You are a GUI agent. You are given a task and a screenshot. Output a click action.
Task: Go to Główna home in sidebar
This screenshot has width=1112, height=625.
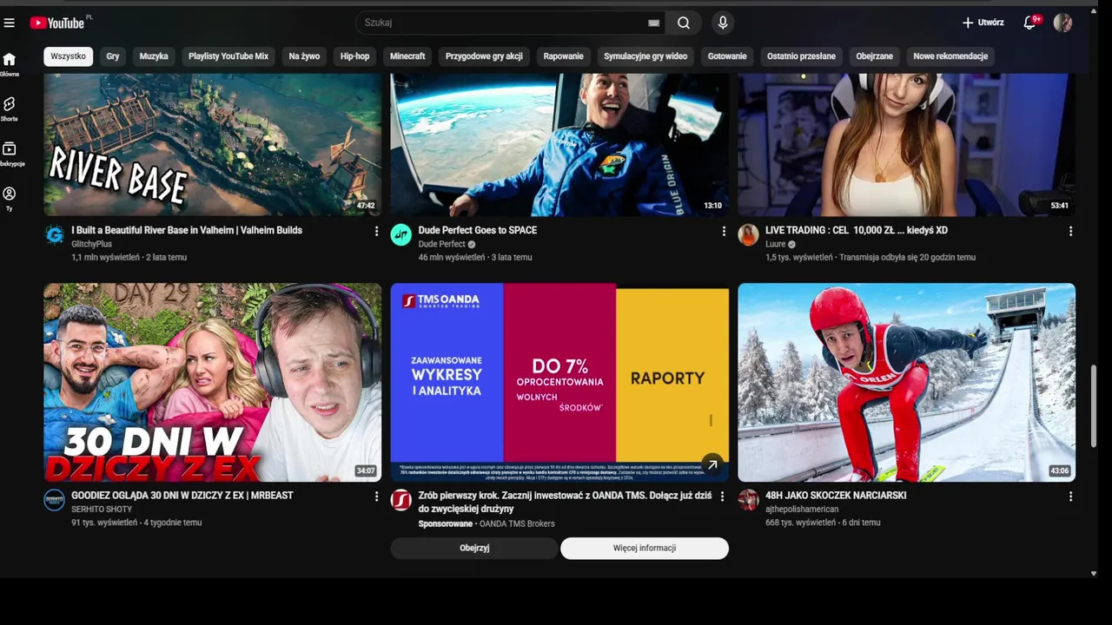[10, 64]
